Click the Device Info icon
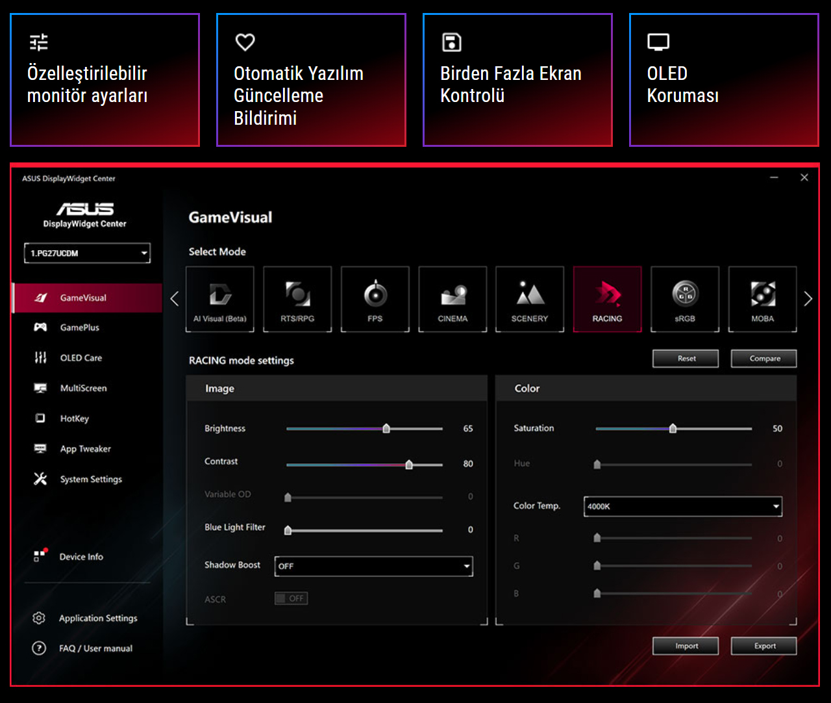 coord(40,556)
